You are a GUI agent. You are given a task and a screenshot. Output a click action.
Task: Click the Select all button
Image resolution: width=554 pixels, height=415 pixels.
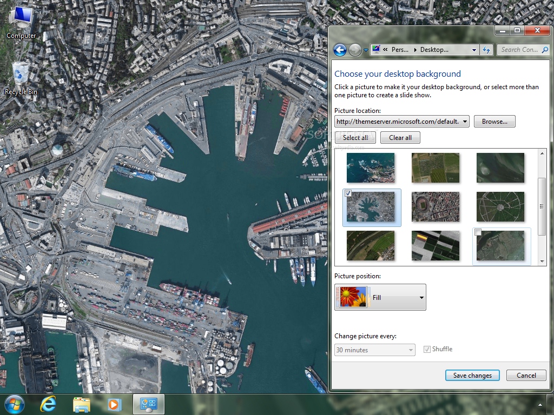355,138
